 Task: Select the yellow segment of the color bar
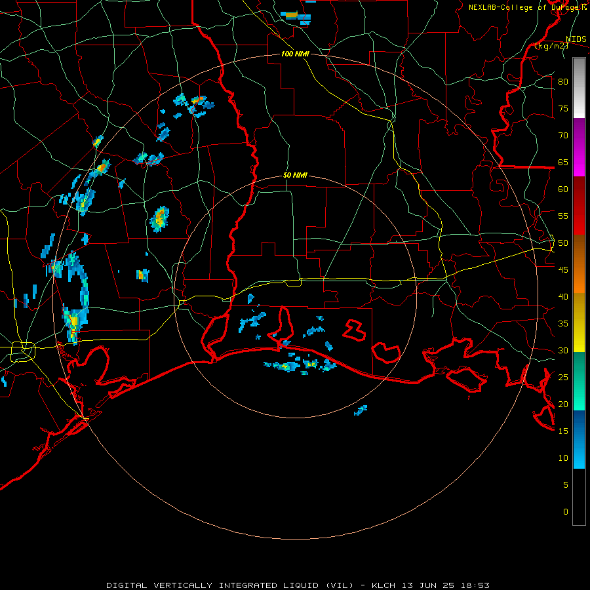(579, 323)
